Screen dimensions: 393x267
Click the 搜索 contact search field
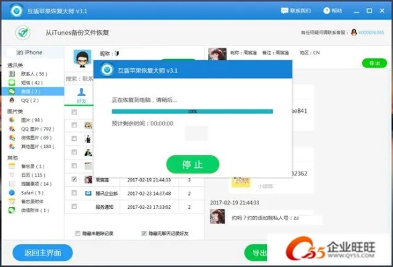point(80,79)
